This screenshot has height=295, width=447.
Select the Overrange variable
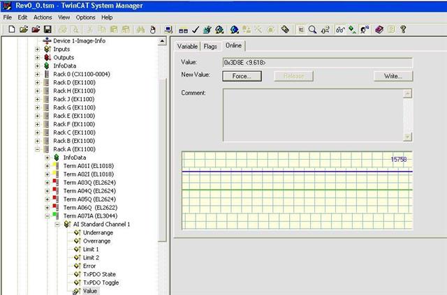(x=96, y=241)
